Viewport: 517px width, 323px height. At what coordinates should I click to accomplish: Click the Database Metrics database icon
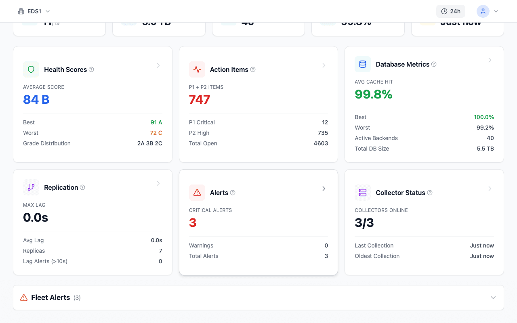click(363, 64)
